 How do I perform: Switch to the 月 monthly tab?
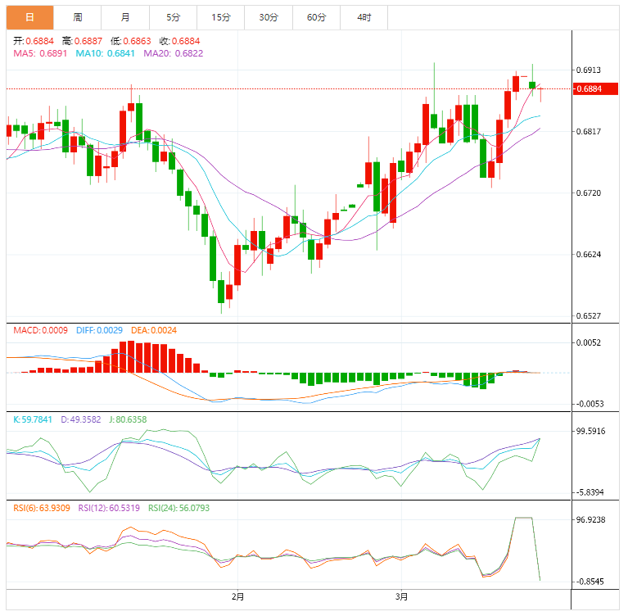point(125,17)
